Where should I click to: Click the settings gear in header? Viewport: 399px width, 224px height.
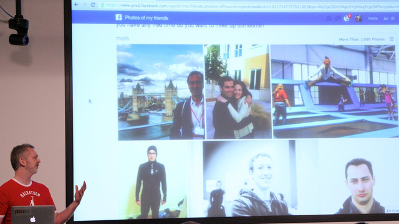tap(393, 19)
